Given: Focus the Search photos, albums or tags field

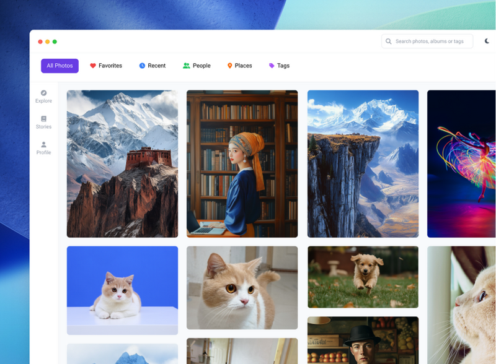Looking at the screenshot, I should (431, 41).
